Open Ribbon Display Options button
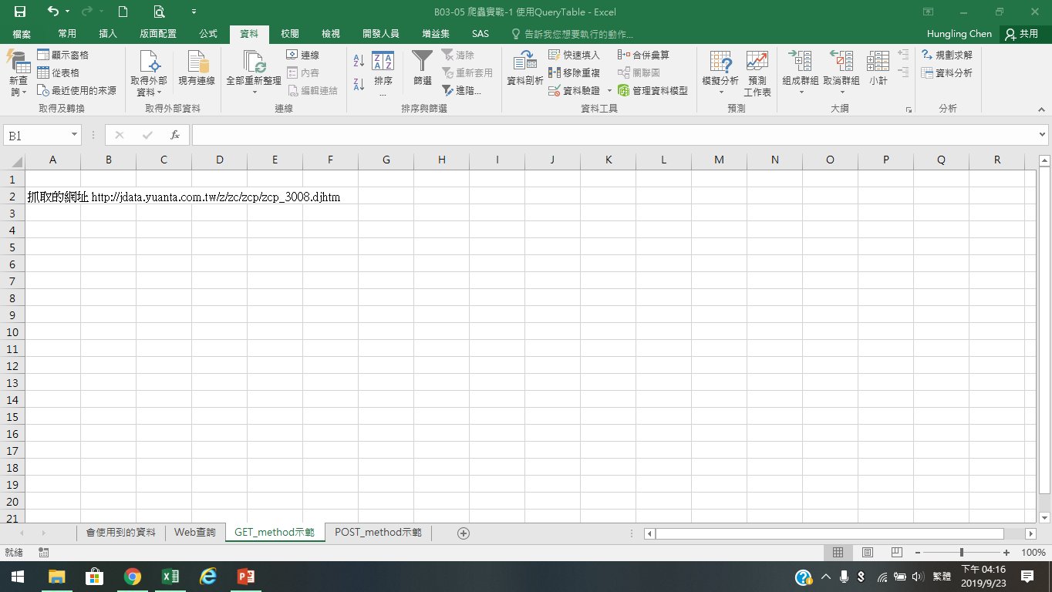 (x=928, y=12)
